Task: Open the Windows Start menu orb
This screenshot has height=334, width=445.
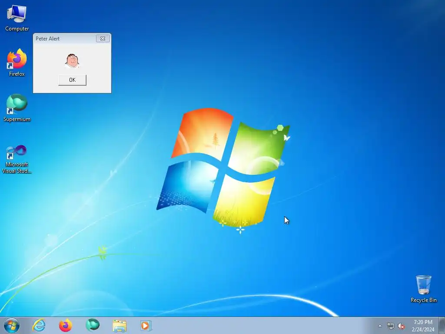Action: point(12,325)
